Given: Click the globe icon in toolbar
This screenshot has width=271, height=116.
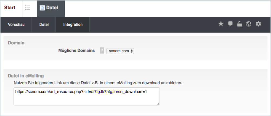Looking at the screenshot, I should pyautogui.click(x=249, y=24).
